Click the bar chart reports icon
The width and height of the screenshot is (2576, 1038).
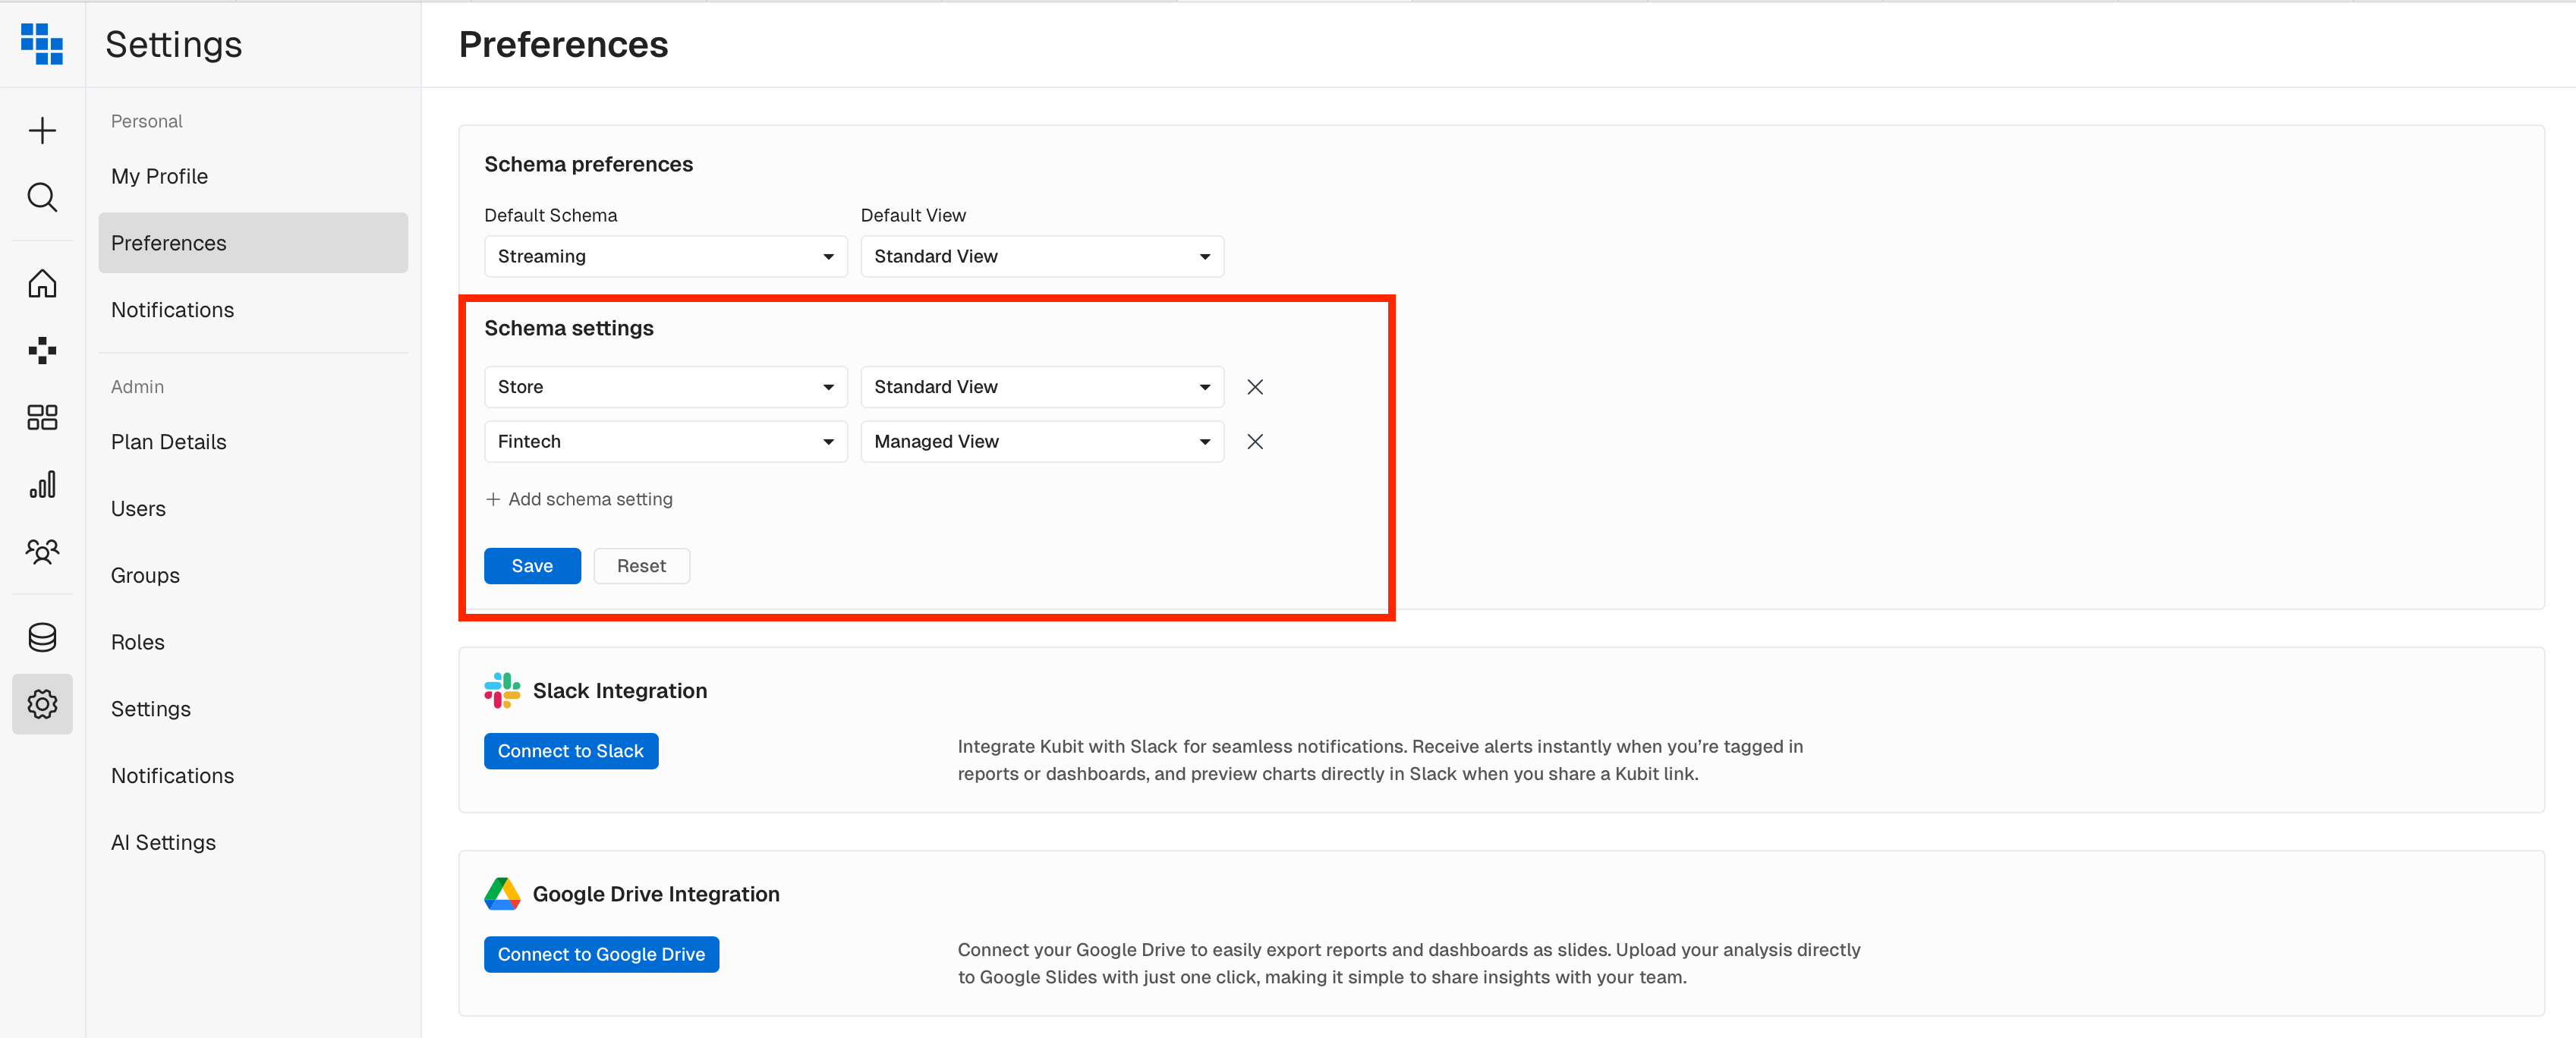tap(42, 485)
